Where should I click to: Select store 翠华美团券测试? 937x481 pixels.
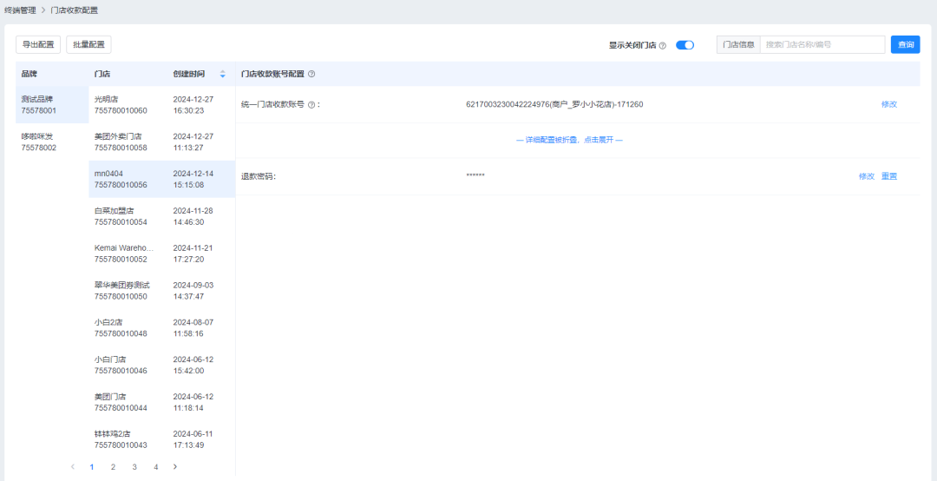point(162,291)
